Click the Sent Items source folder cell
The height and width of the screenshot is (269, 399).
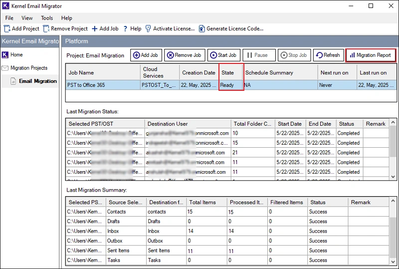(x=126, y=251)
